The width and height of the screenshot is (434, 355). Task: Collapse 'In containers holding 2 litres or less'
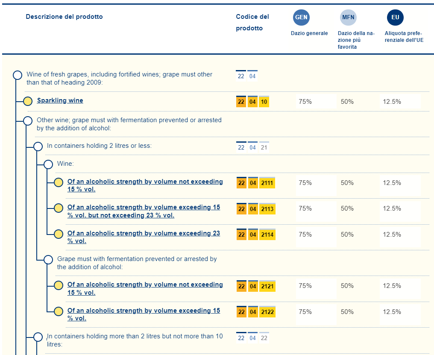[x=38, y=147]
